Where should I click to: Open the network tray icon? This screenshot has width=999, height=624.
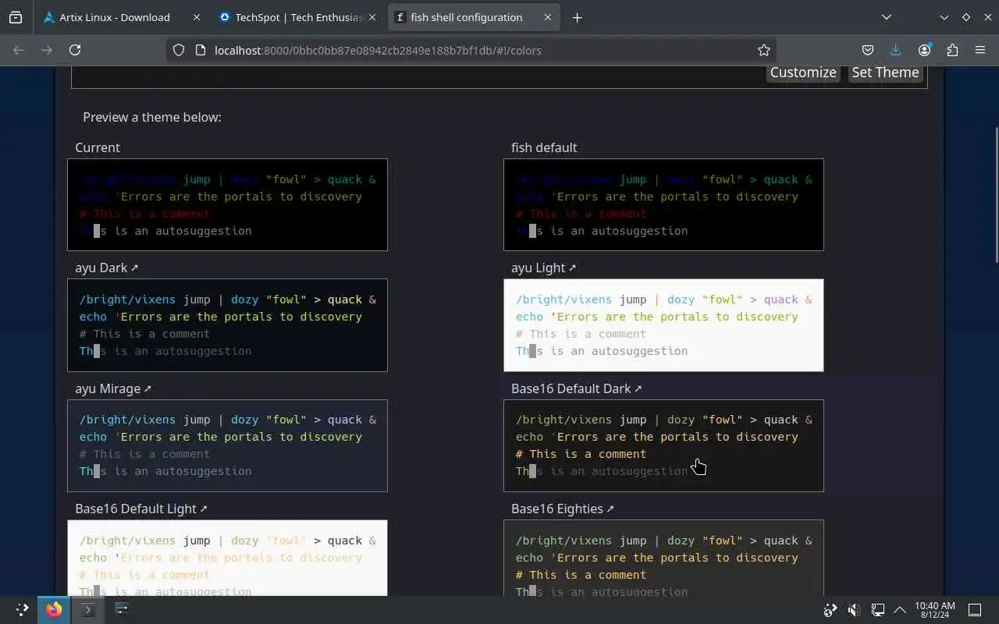tap(877, 609)
